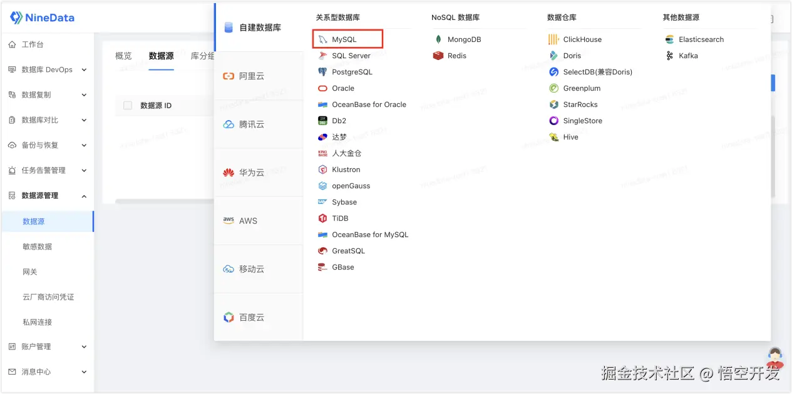Expand the 任务告警管理 sidebar menu
Screen dimensions: 792x394
48,170
